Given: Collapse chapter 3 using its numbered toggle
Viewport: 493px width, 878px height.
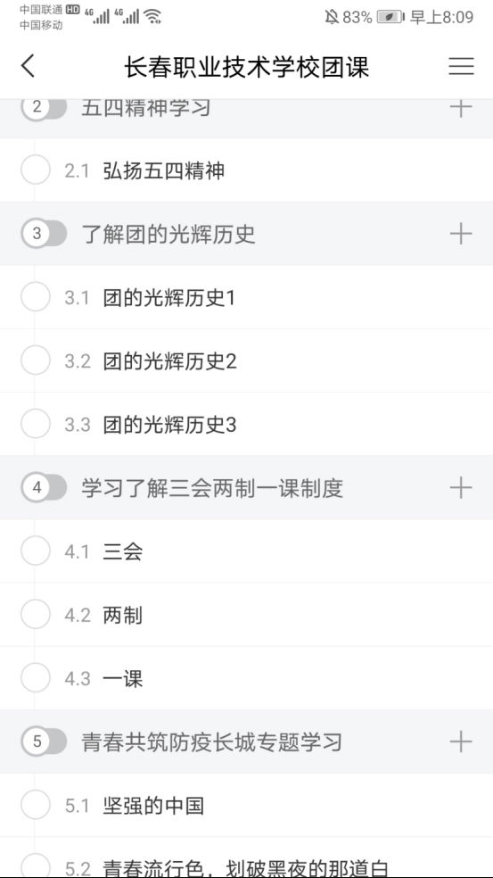Looking at the screenshot, I should (44, 234).
